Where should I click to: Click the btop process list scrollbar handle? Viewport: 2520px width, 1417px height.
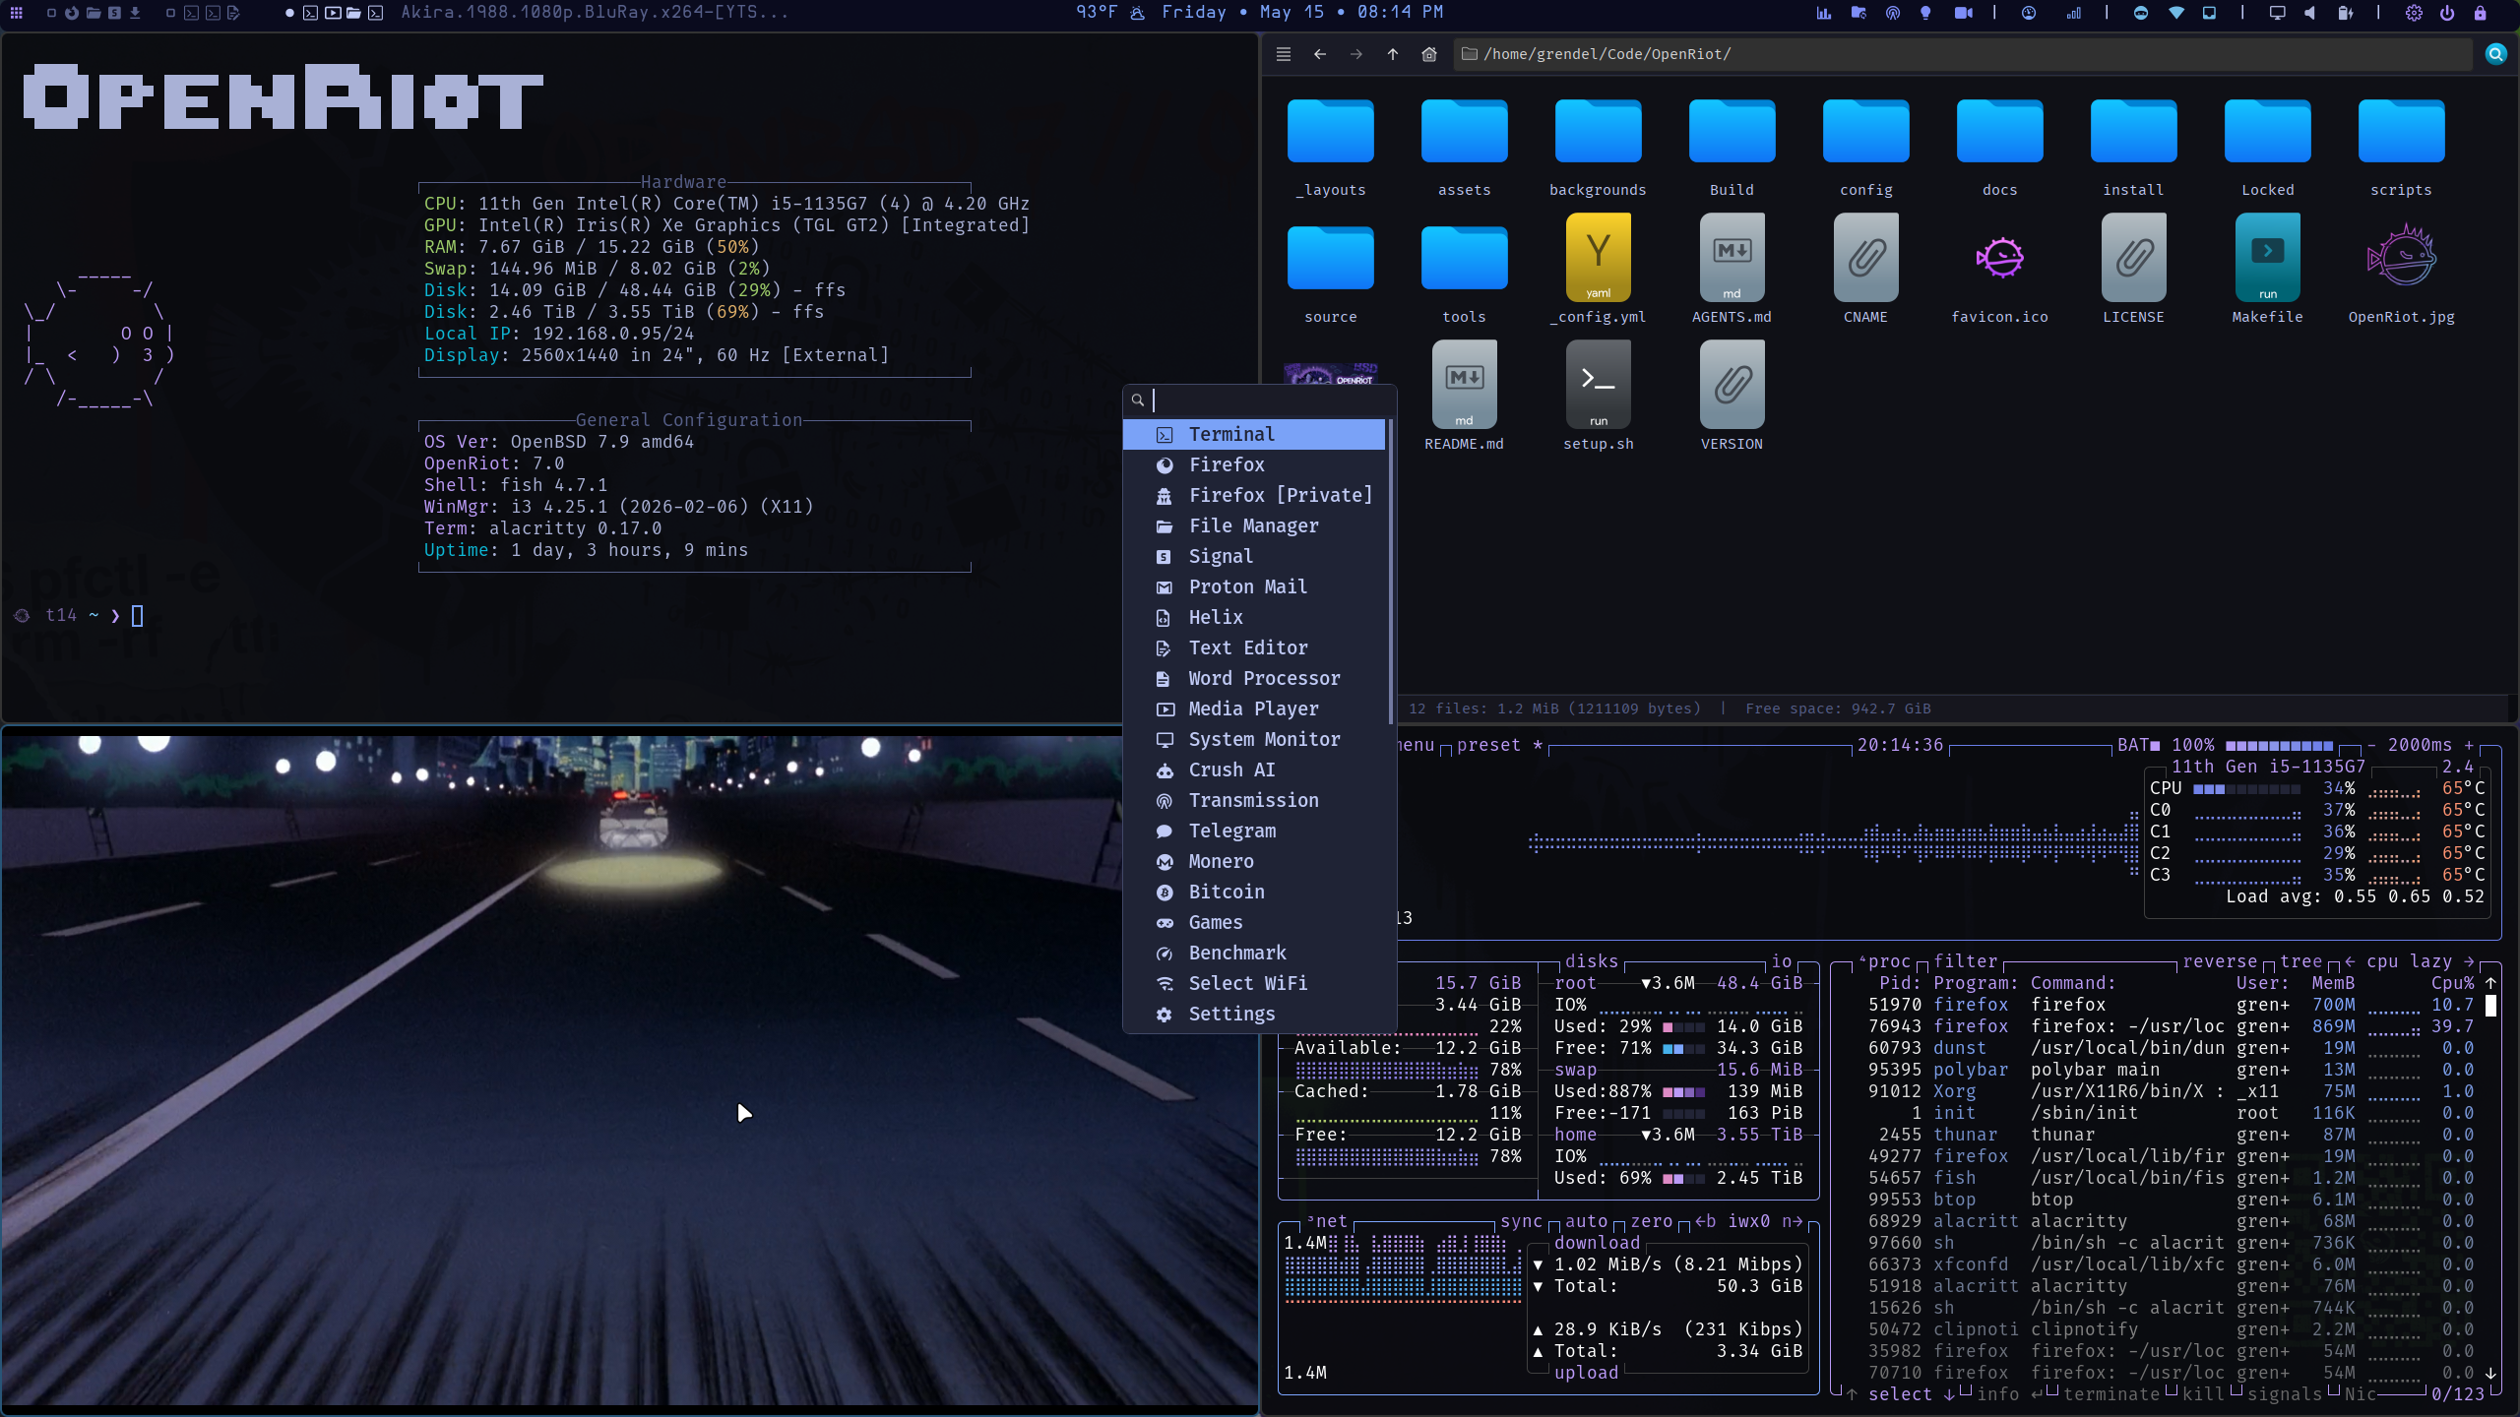2490,1005
